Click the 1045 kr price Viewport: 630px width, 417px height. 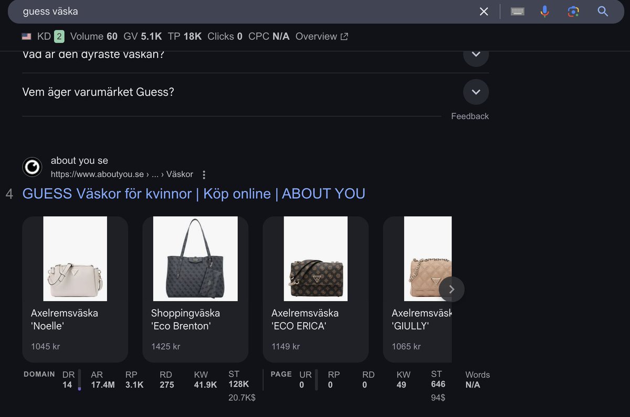(45, 347)
